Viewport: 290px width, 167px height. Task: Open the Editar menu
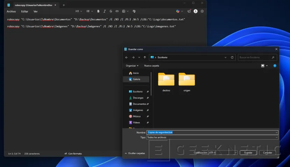pos(24,12)
